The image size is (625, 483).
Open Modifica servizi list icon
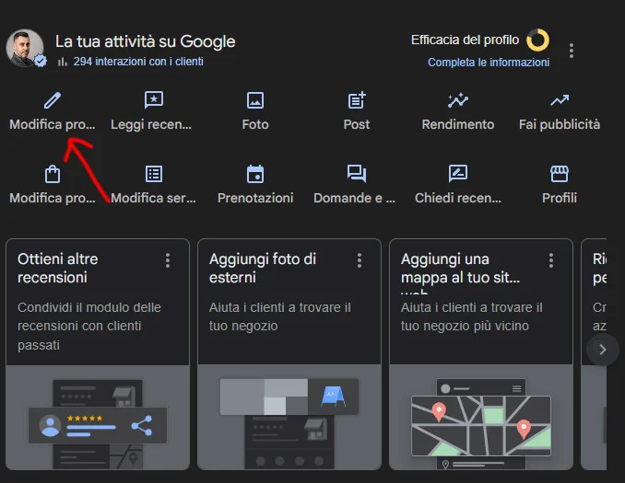154,174
